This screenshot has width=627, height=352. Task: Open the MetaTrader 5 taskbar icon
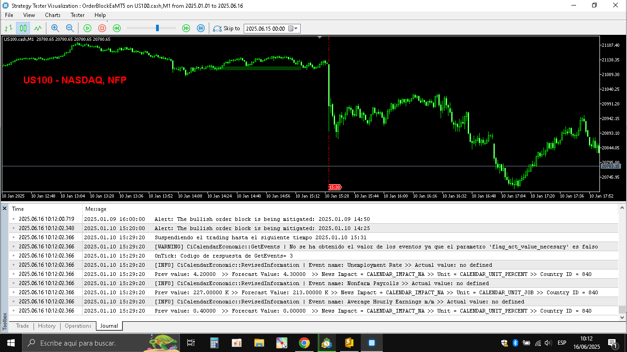326,343
